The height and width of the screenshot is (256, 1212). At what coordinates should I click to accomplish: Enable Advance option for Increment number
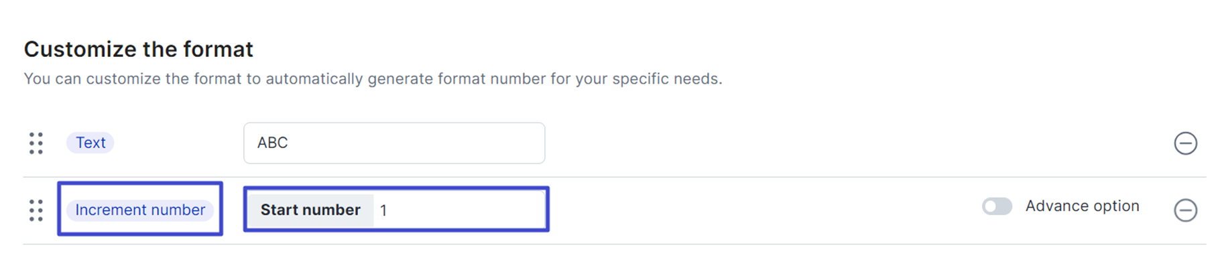coord(997,206)
